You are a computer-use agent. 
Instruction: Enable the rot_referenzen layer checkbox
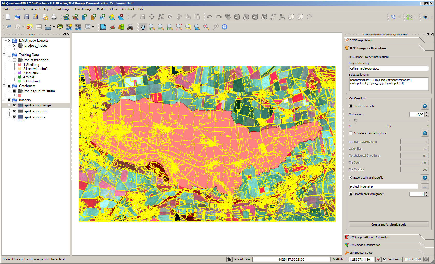click(x=15, y=60)
